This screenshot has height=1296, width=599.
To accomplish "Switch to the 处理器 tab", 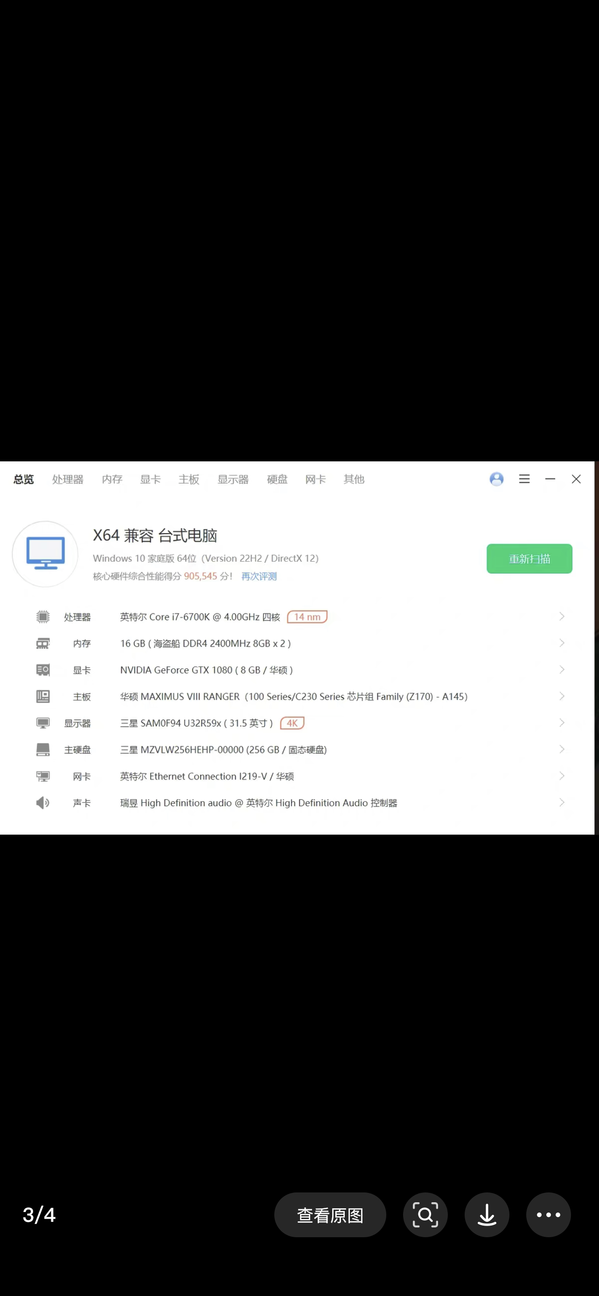I will pyautogui.click(x=67, y=480).
